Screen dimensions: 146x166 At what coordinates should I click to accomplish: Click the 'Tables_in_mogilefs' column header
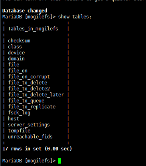(33, 29)
